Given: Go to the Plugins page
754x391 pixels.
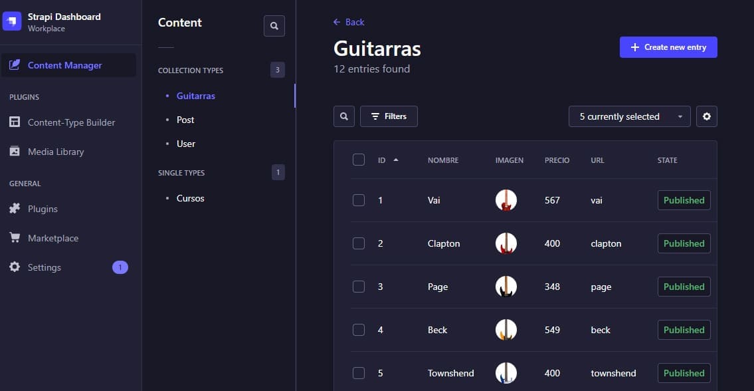Looking at the screenshot, I should 43,209.
